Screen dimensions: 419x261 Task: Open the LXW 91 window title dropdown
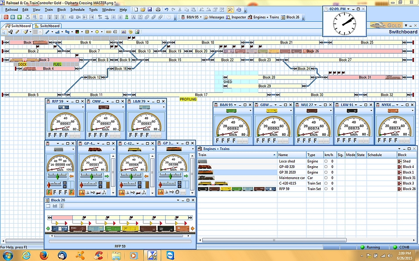[x=357, y=105]
